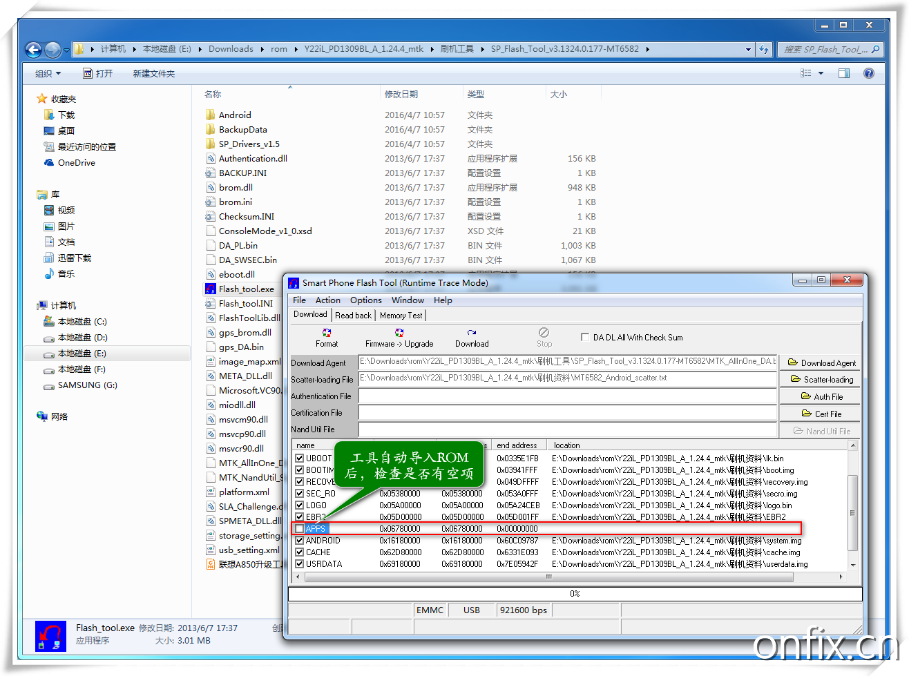
Task: Toggle the preview pane icon in Explorer
Action: pos(844,73)
